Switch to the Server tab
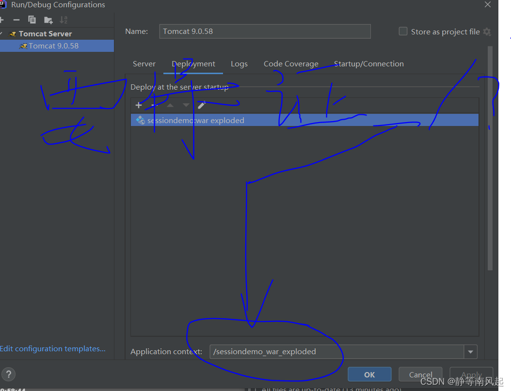 pyautogui.click(x=144, y=64)
